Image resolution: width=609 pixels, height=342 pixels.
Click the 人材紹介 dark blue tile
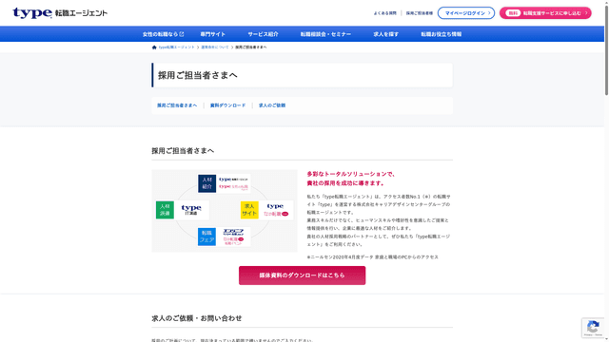click(207, 183)
